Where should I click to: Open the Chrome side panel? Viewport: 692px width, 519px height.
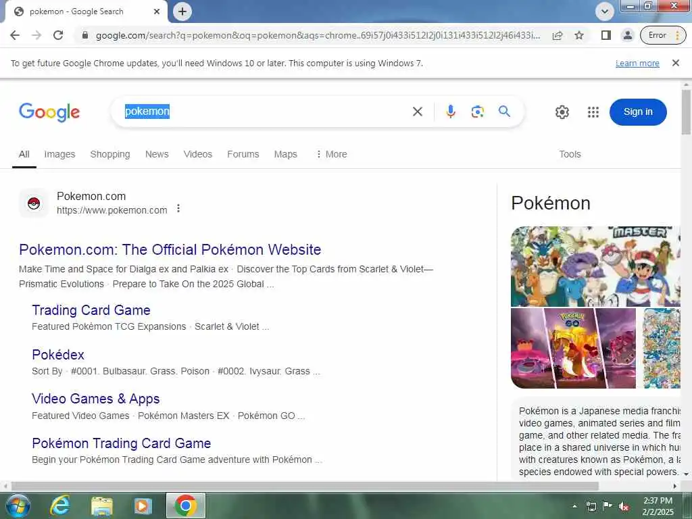[x=606, y=35]
